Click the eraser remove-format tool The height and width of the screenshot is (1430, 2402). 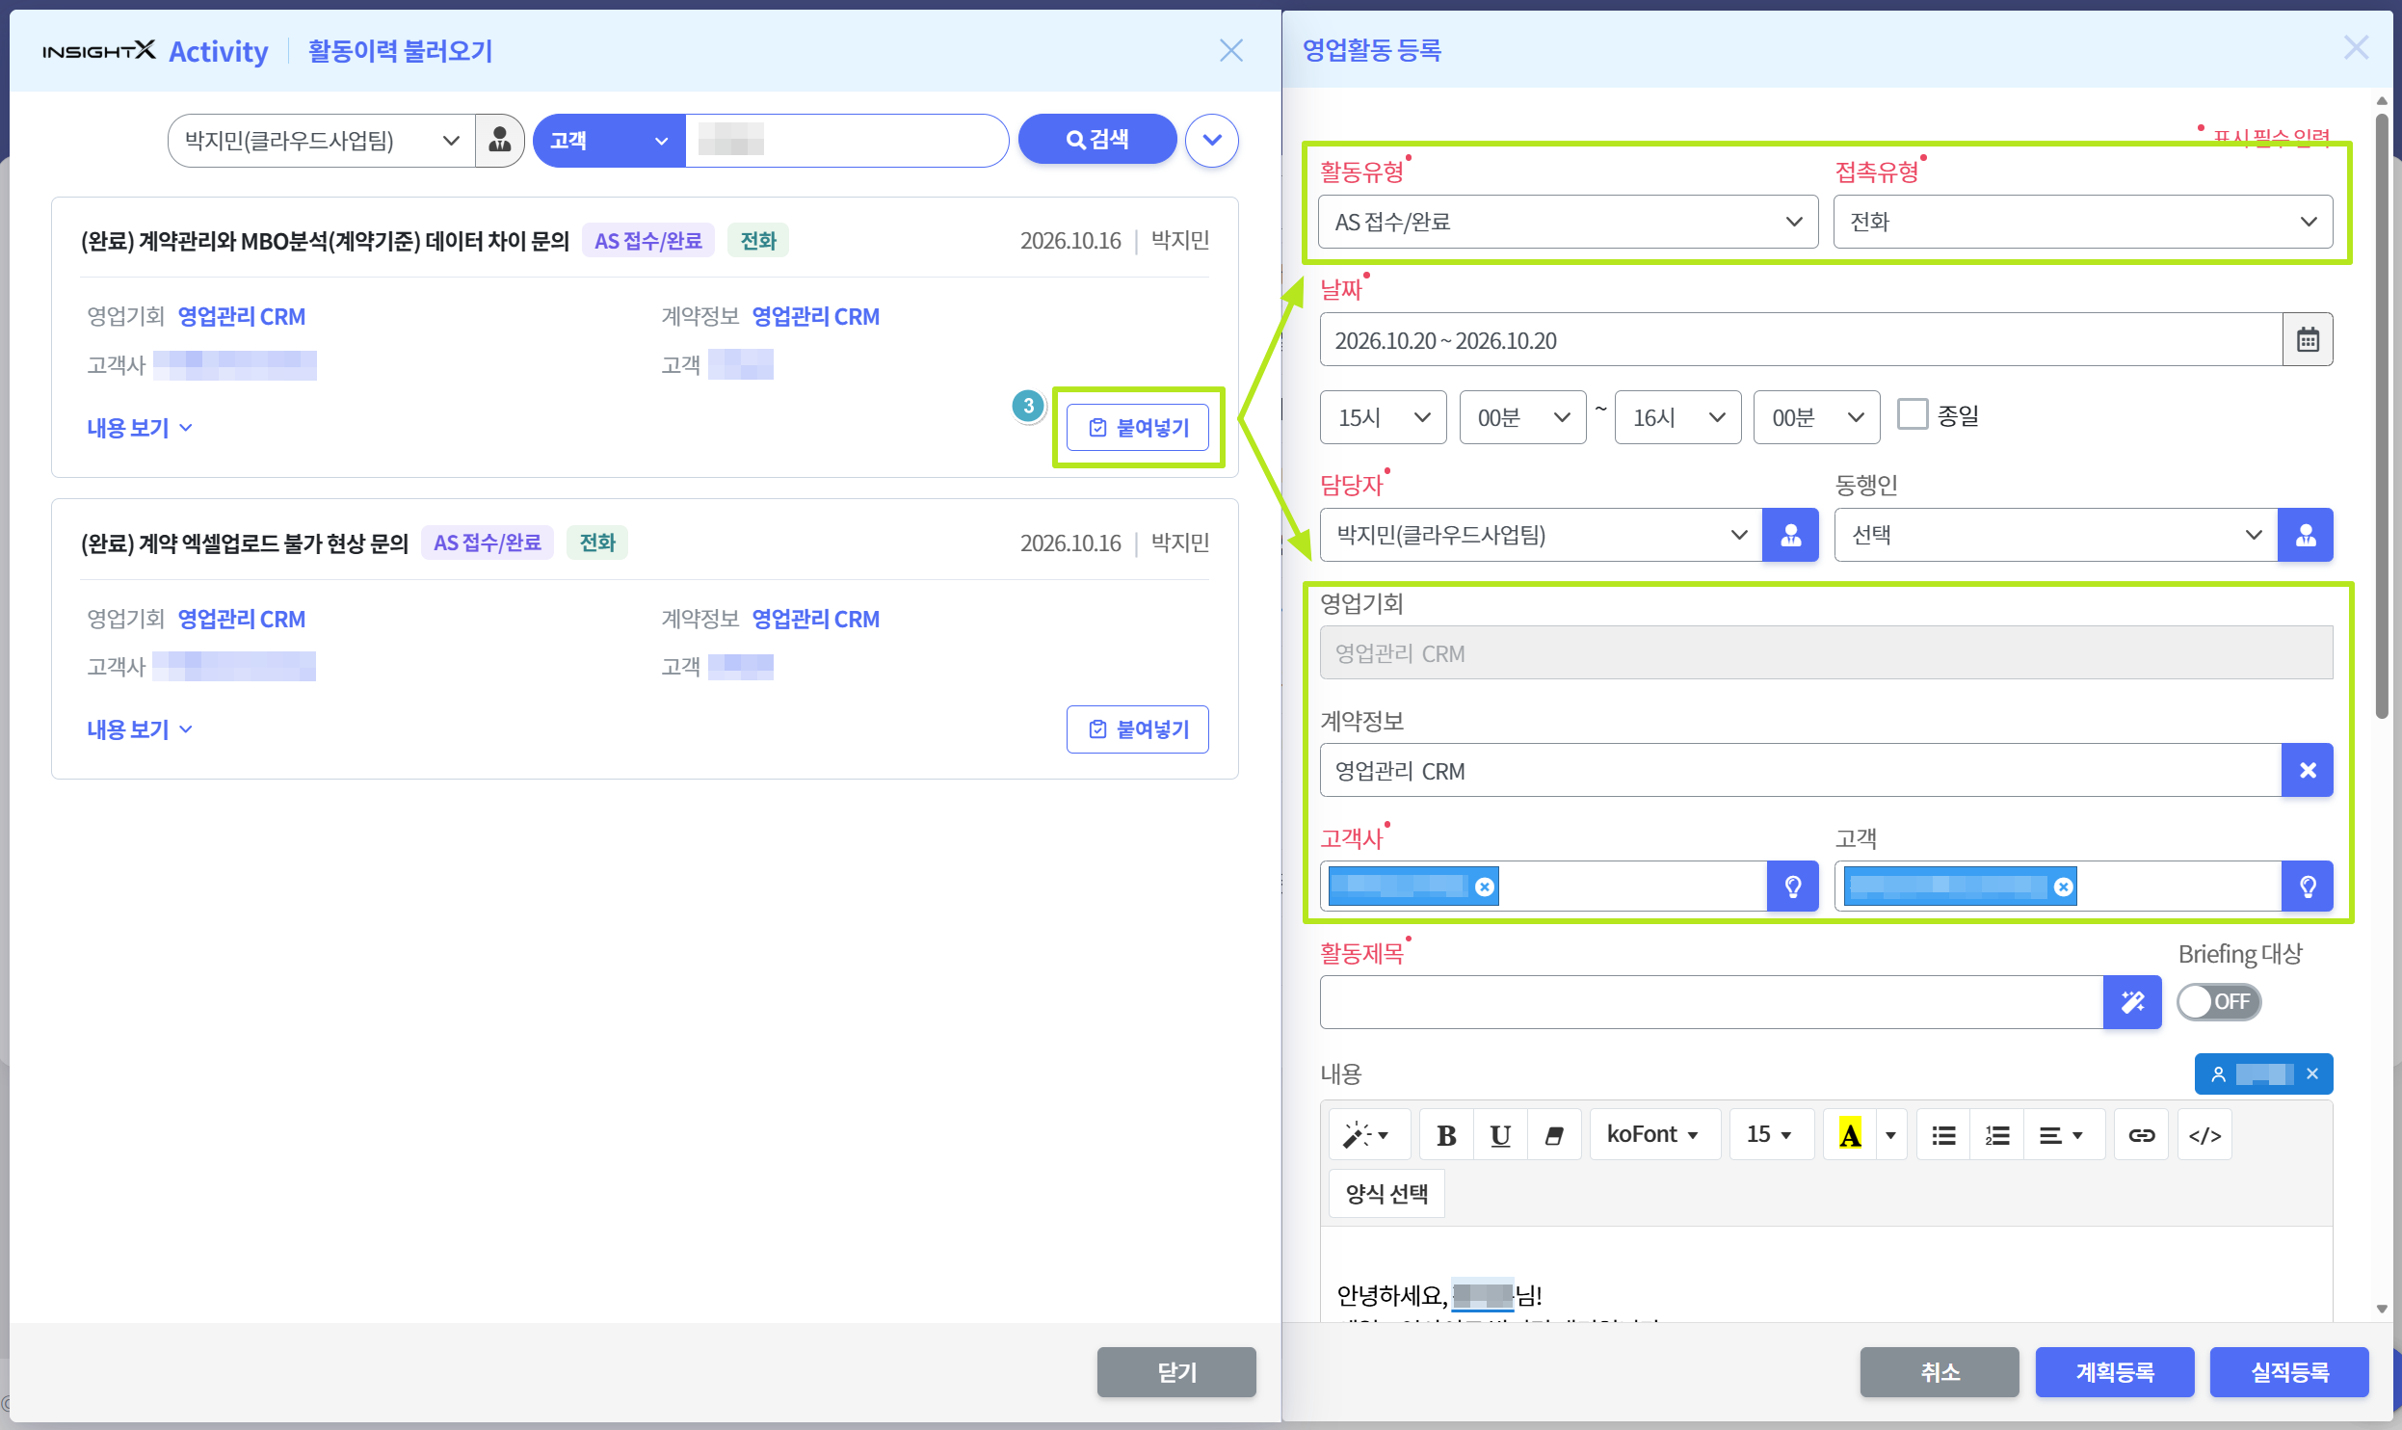pos(1554,1135)
